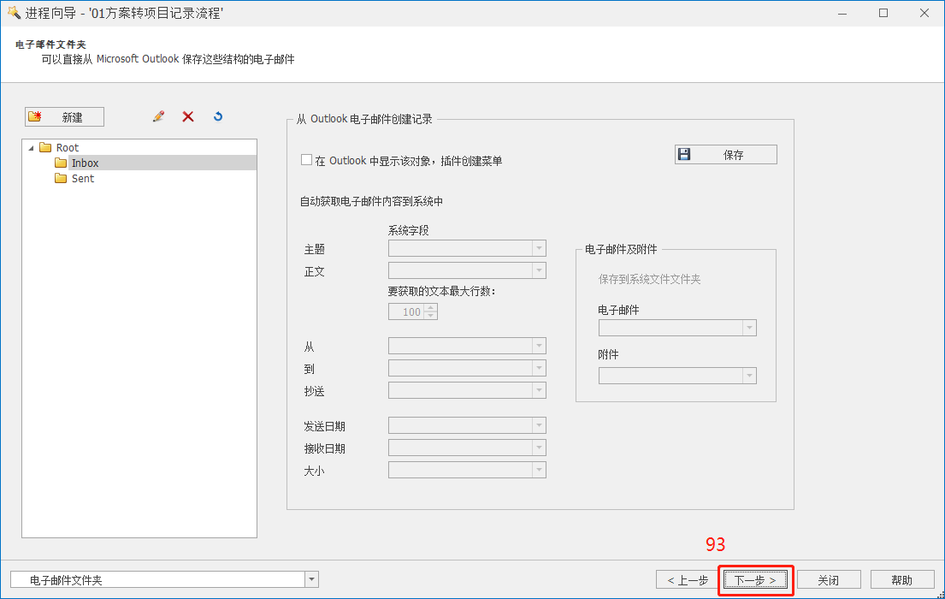Click the Sent folder icon
The height and width of the screenshot is (599, 945).
point(61,179)
